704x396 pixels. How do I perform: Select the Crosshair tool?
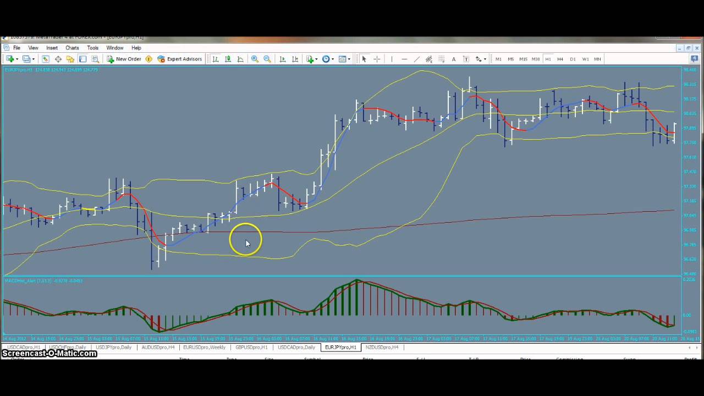[x=377, y=59]
